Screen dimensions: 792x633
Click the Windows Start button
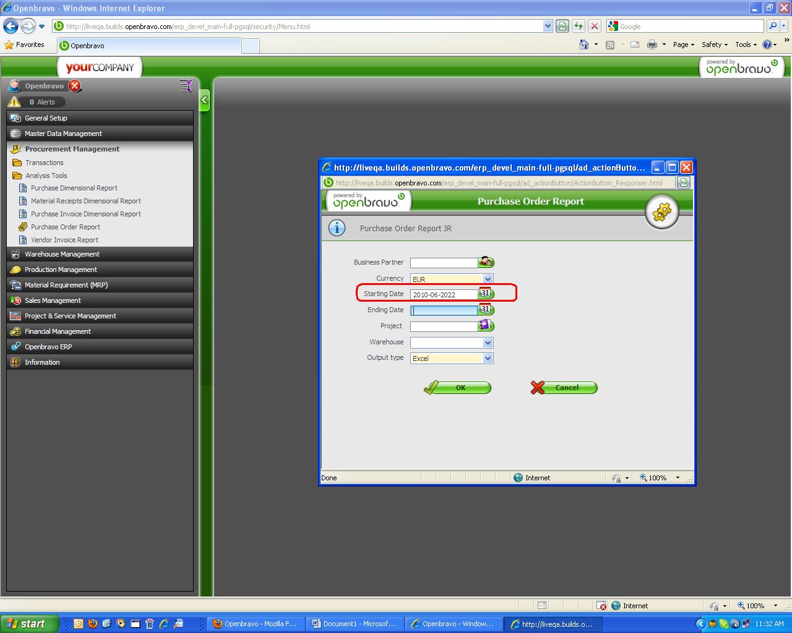(x=29, y=624)
